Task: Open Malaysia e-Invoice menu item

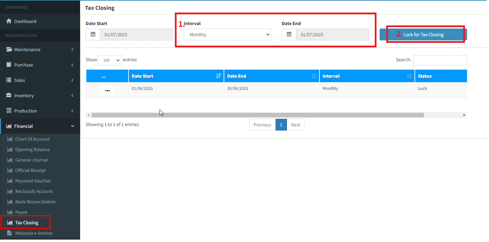Action: (34, 233)
